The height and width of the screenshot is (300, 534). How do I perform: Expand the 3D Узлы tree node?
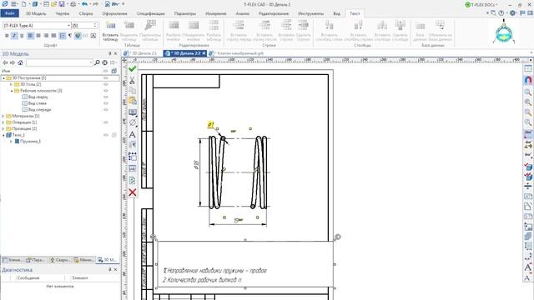tap(11, 84)
